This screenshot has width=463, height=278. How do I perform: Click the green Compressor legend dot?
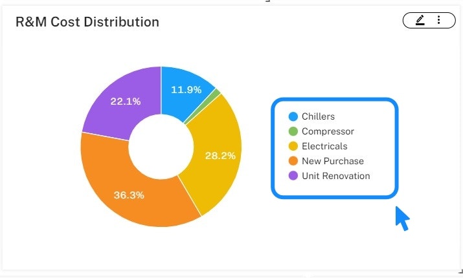coord(293,131)
